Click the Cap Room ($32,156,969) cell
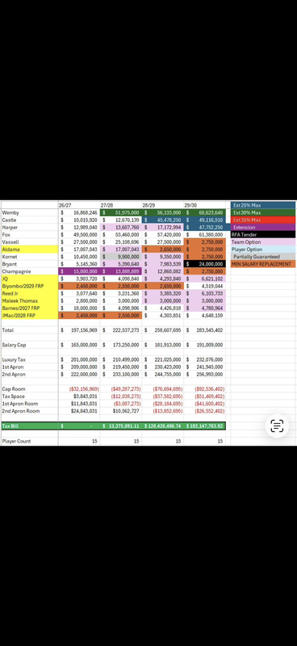The width and height of the screenshot is (297, 646). (79, 389)
